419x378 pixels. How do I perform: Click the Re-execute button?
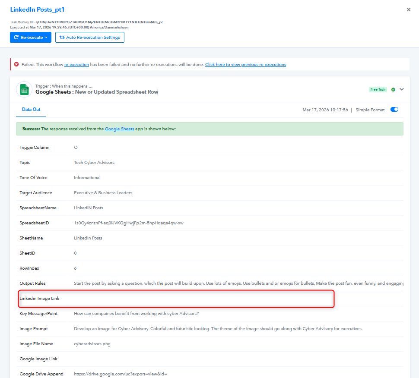tap(31, 38)
